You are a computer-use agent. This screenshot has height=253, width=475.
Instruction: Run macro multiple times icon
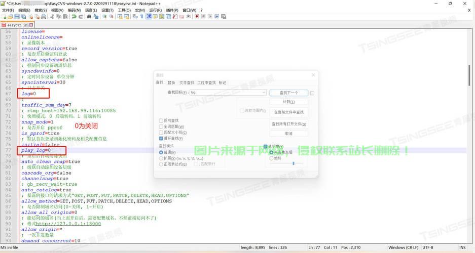coord(216,17)
